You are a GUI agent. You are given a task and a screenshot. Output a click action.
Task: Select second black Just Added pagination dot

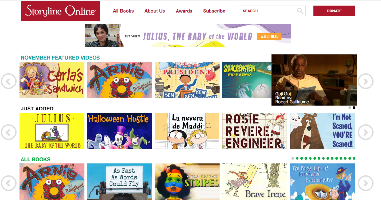354,108
